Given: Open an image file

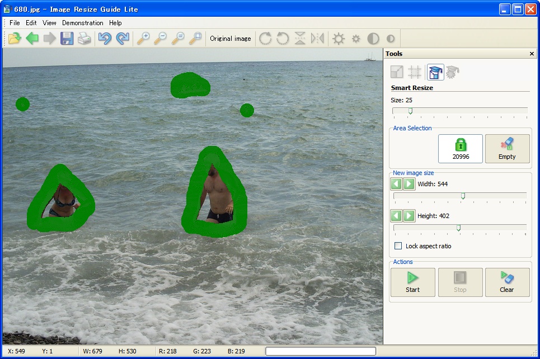Looking at the screenshot, I should point(15,38).
